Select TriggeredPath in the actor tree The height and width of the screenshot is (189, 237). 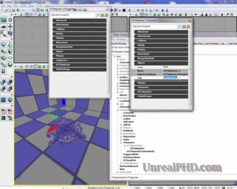pyautogui.click(x=131, y=154)
